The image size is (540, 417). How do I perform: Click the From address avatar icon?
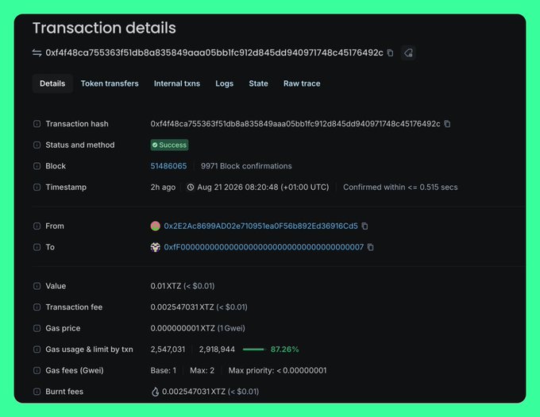156,226
